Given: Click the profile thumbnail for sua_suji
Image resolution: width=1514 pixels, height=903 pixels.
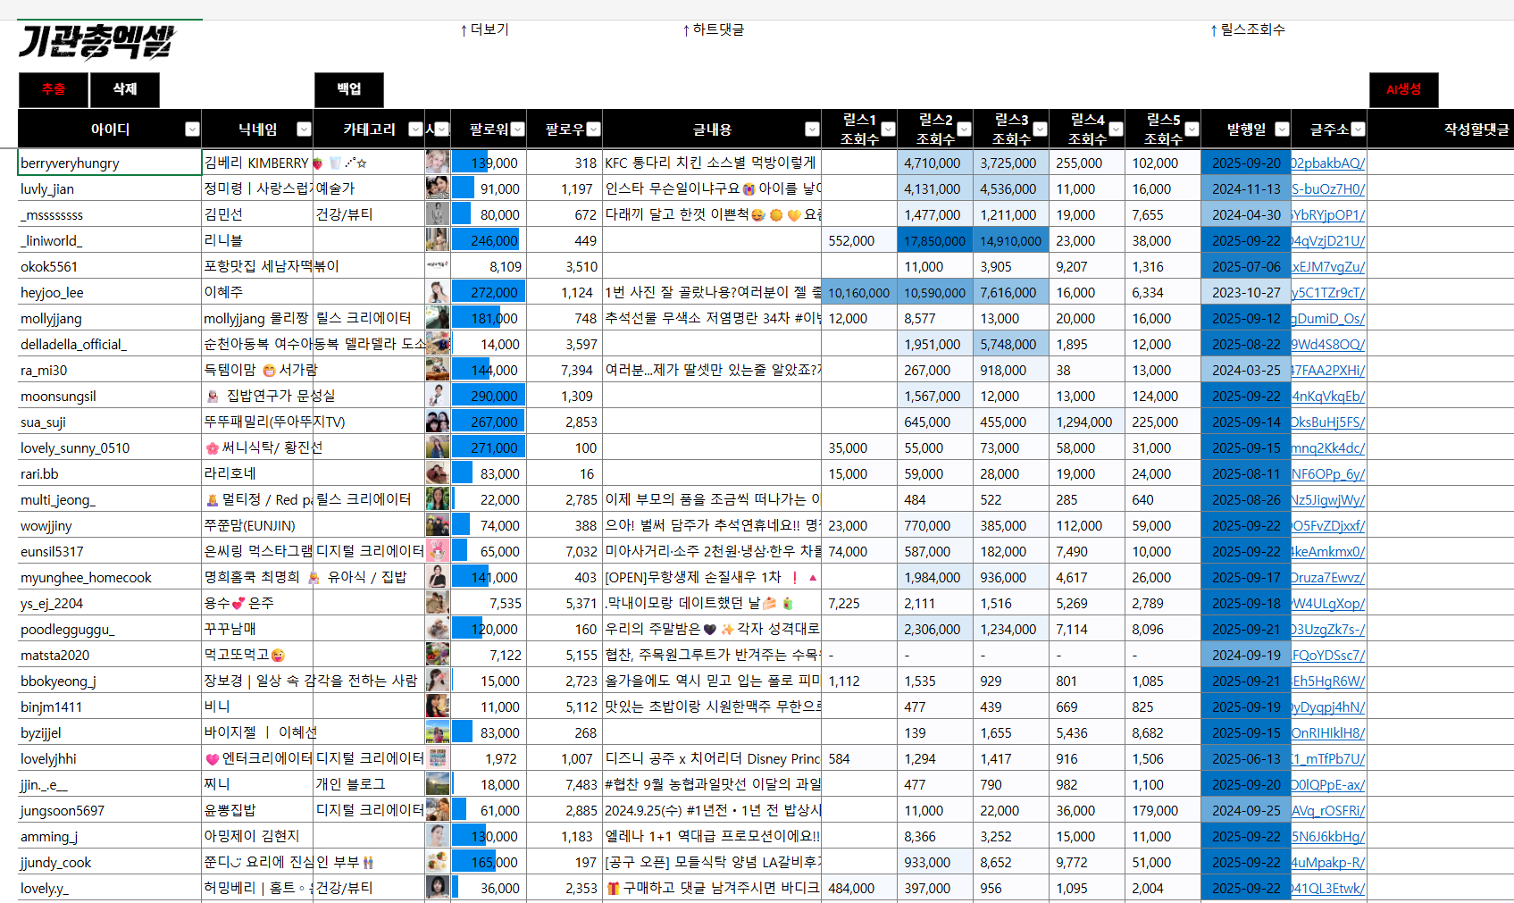Looking at the screenshot, I should (438, 422).
